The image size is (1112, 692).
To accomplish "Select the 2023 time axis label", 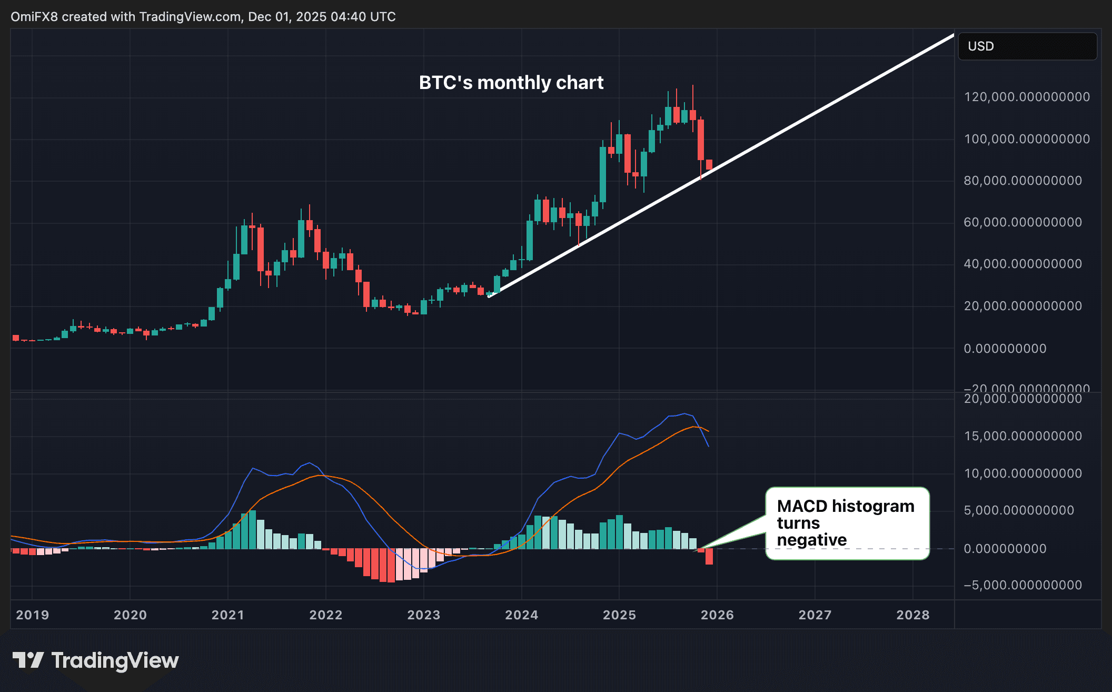I will pyautogui.click(x=423, y=615).
